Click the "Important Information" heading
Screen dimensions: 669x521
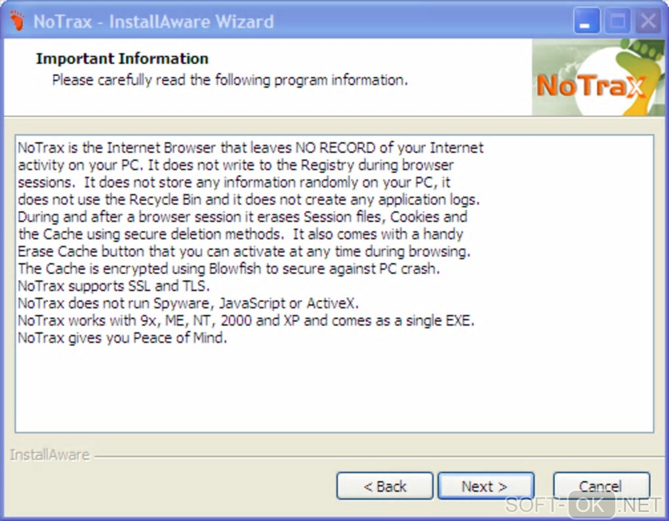click(x=122, y=58)
